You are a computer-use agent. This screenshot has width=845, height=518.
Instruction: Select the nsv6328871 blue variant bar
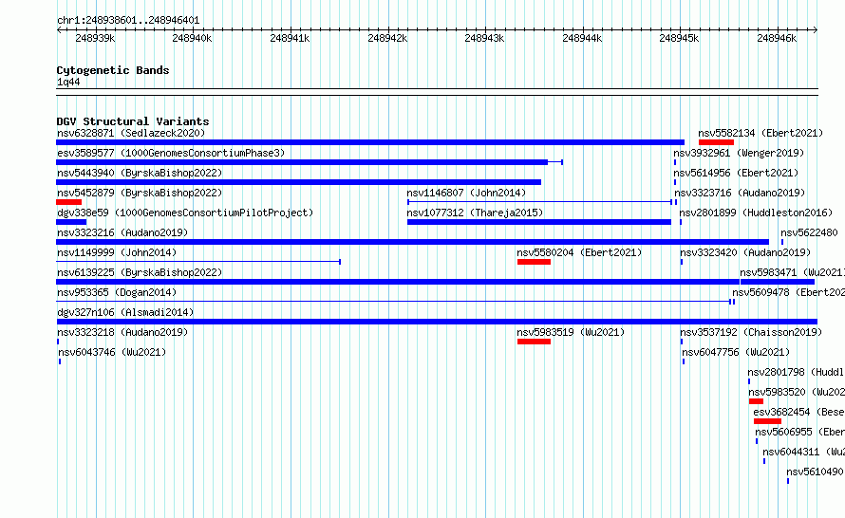point(370,142)
